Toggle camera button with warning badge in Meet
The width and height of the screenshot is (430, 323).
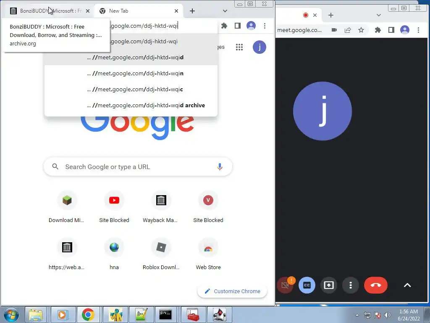[x=286, y=285]
